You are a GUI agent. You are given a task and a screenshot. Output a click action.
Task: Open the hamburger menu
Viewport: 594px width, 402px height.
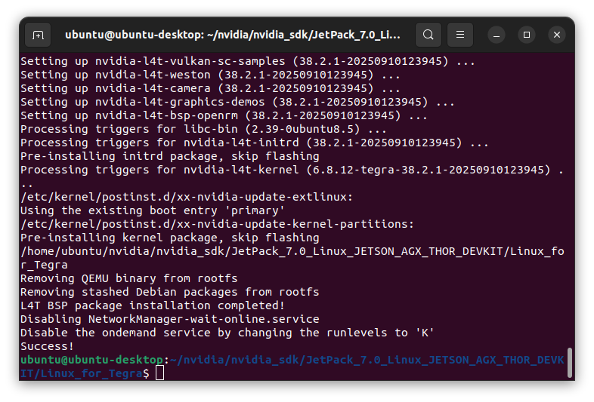[x=460, y=35]
